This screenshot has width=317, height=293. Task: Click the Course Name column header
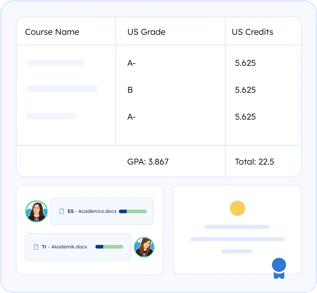click(x=52, y=32)
